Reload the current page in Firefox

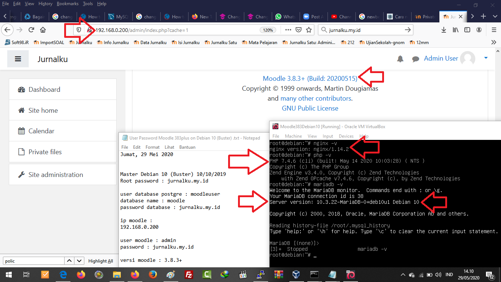31,30
